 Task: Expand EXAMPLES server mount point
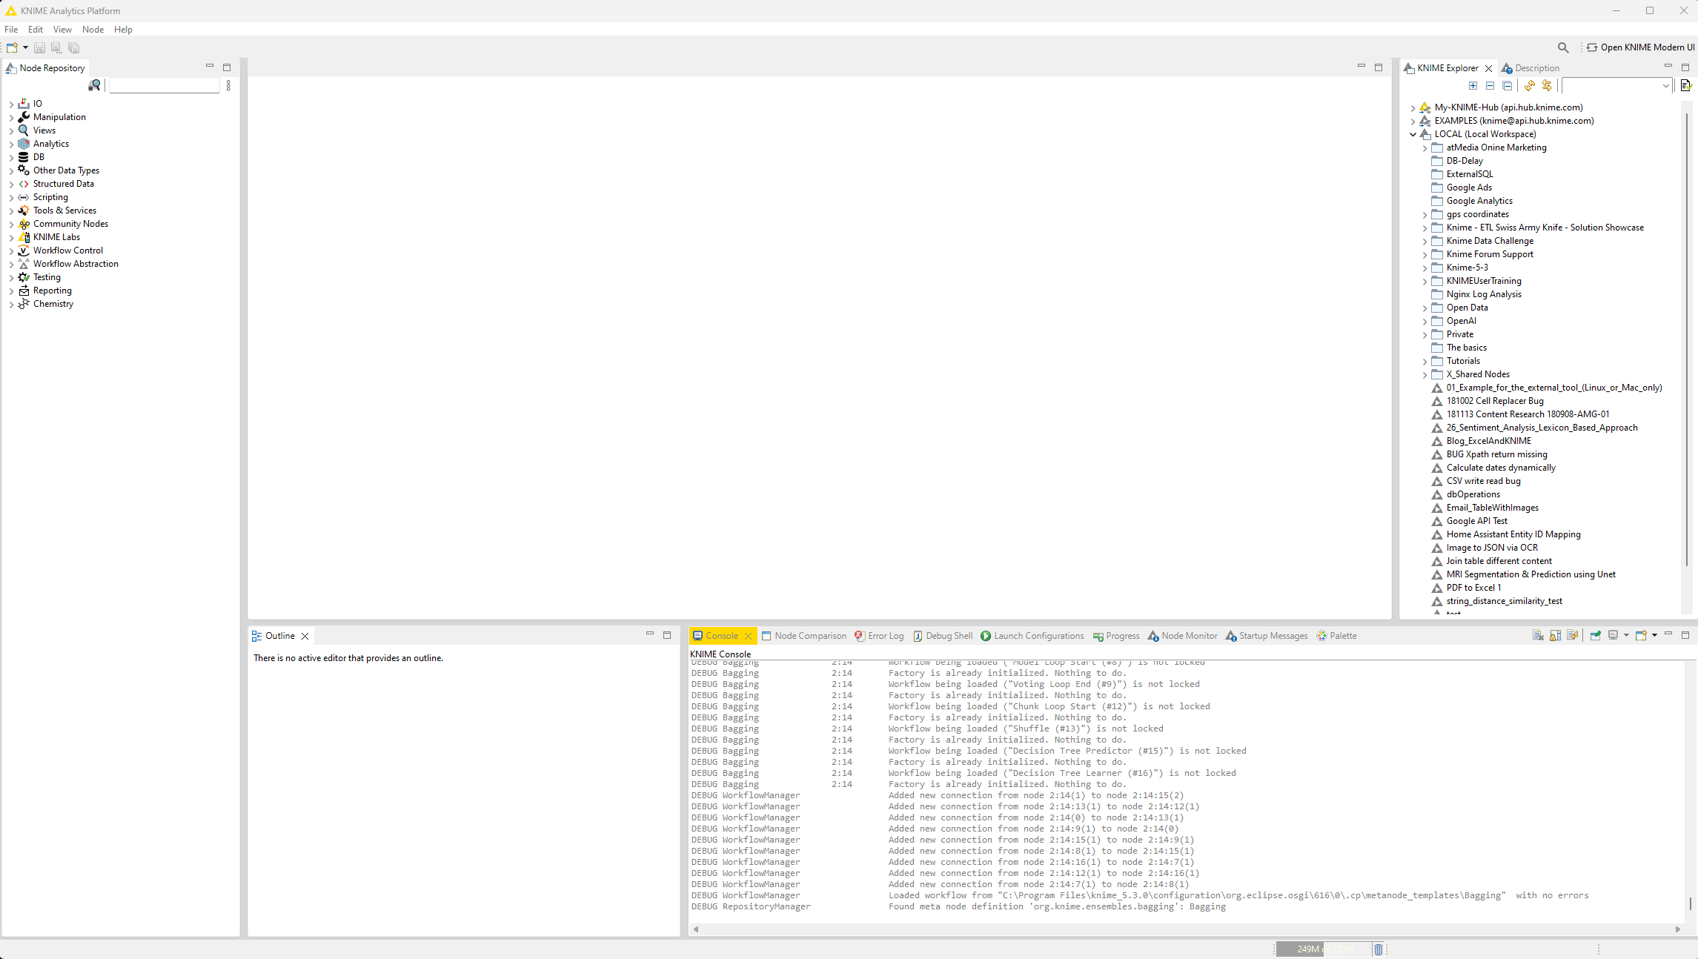[x=1413, y=122]
